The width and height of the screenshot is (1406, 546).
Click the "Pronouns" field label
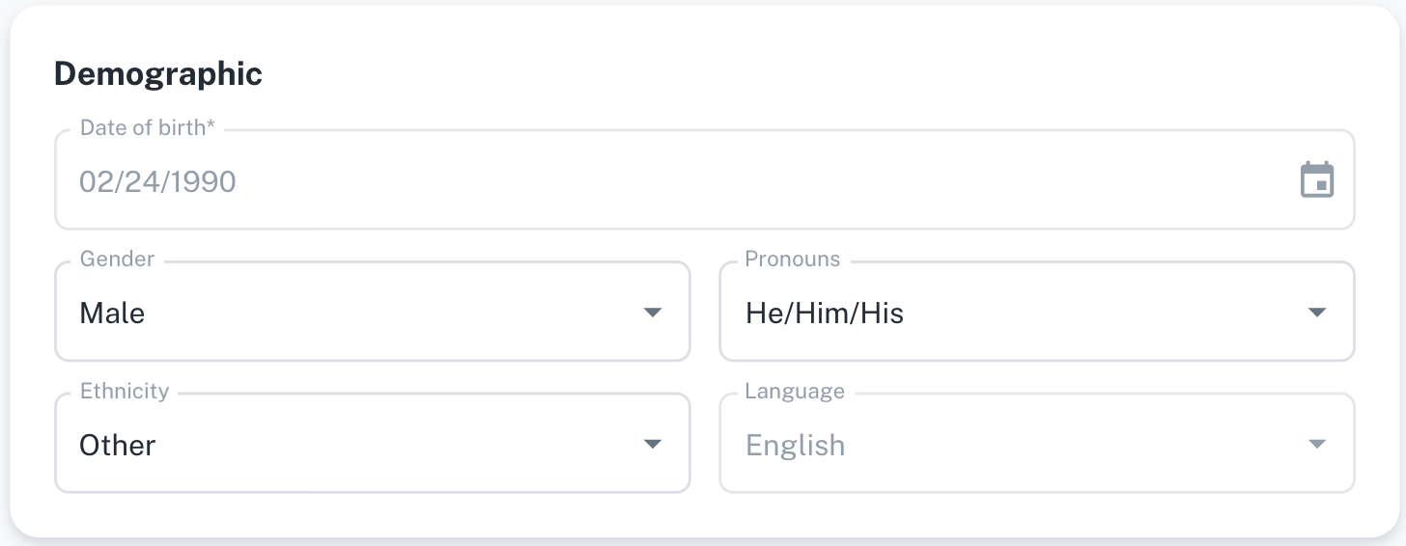click(793, 259)
